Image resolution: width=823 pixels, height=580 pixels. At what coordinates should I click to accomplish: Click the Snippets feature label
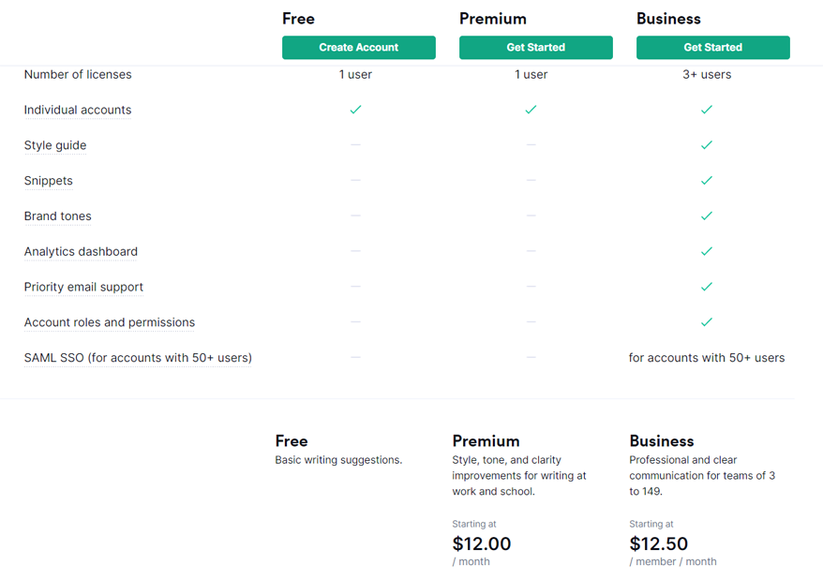pyautogui.click(x=49, y=181)
